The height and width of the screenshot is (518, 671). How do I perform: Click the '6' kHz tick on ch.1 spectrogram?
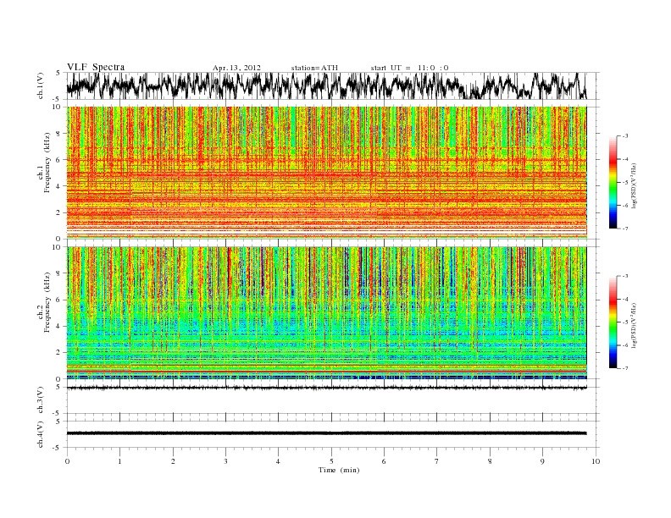pyautogui.click(x=59, y=160)
